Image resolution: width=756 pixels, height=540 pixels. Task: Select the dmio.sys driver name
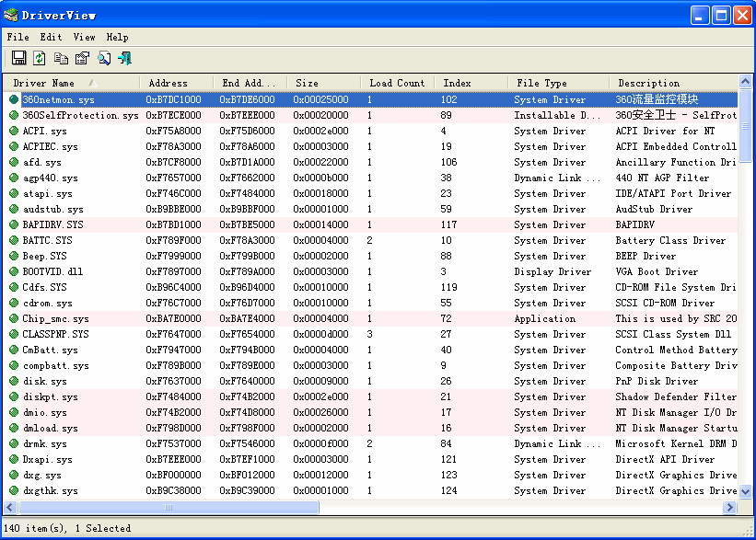45,413
